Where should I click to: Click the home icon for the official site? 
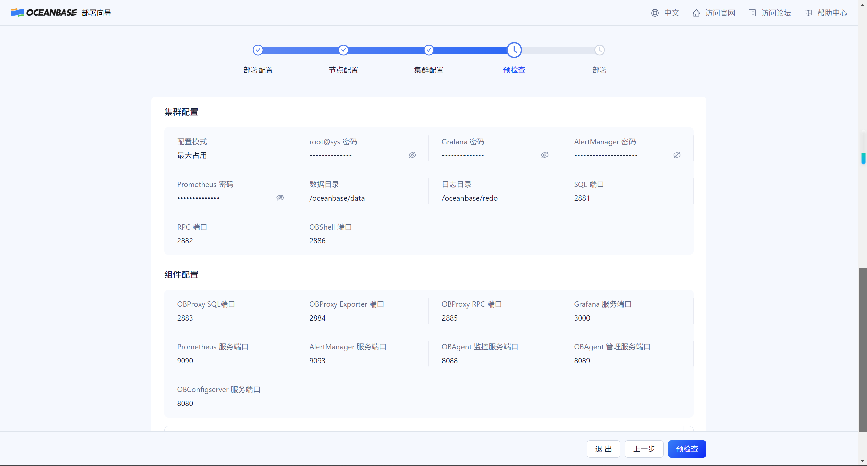click(696, 13)
